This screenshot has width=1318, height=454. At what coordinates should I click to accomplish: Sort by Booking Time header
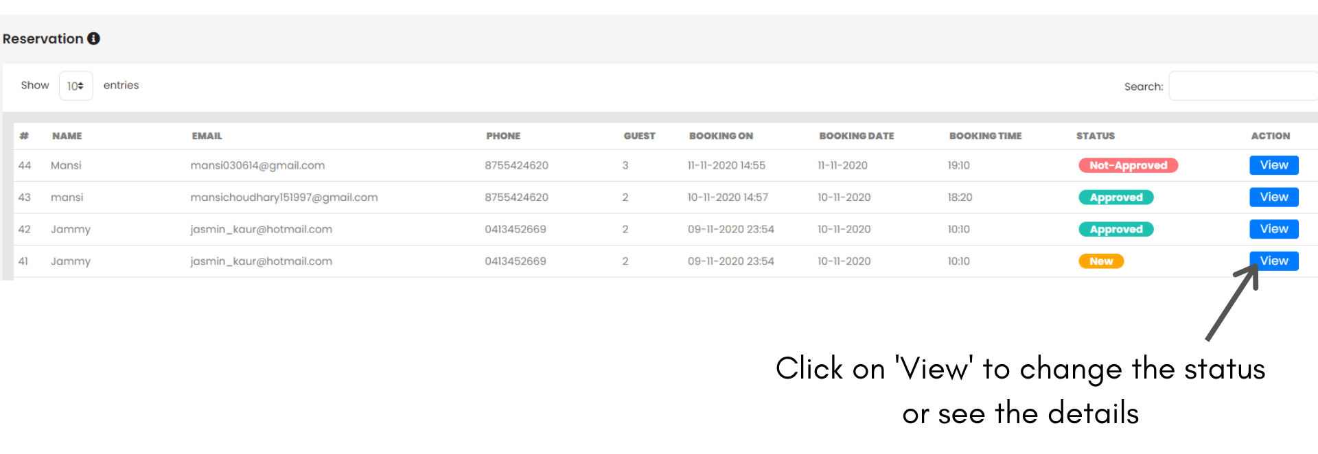pos(985,136)
